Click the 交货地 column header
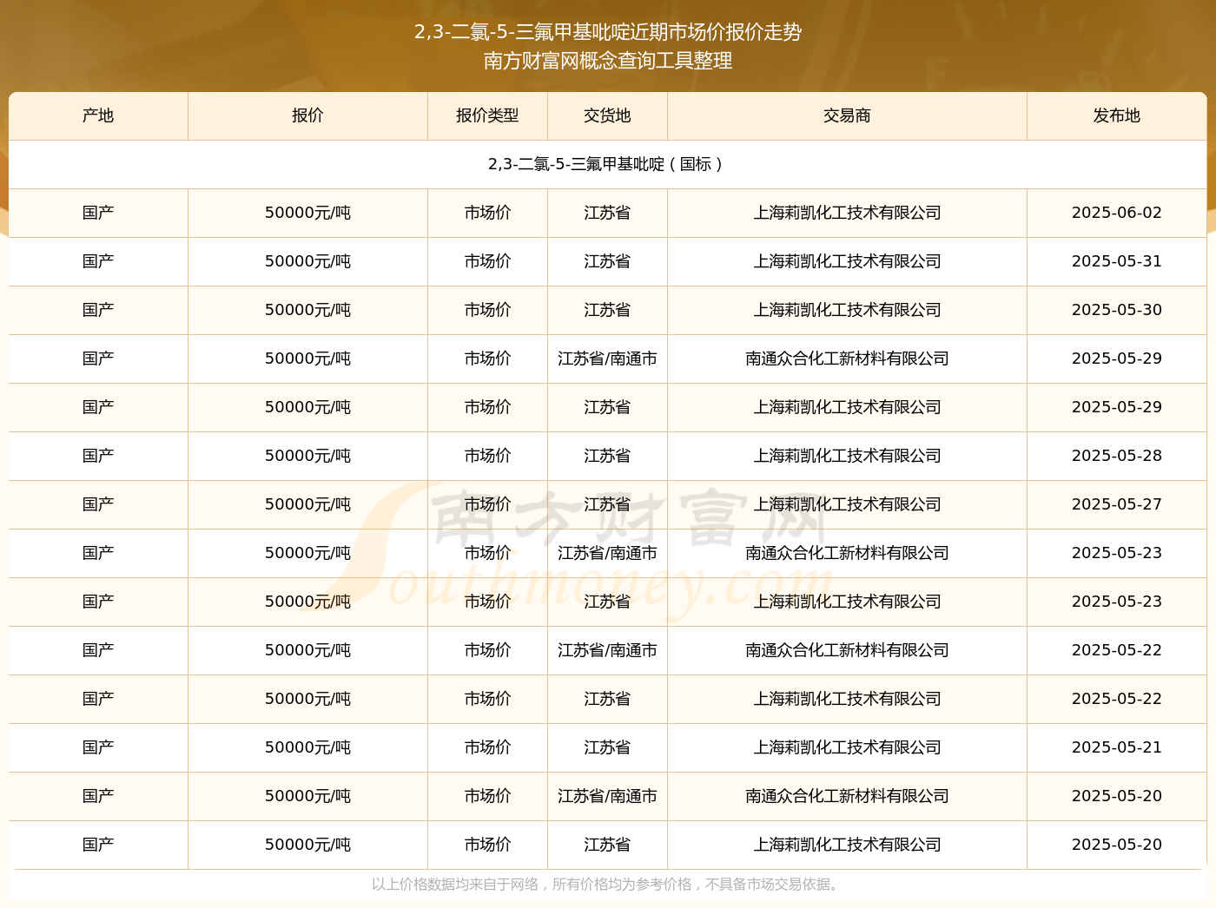 (x=607, y=115)
